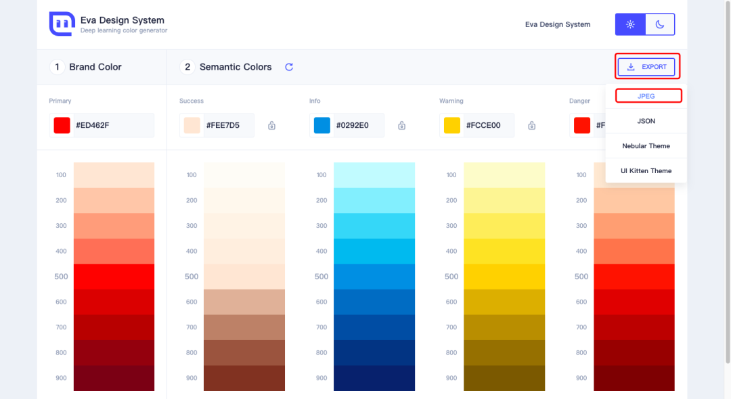
Task: Open the EXPORT dropdown button
Action: (x=647, y=67)
